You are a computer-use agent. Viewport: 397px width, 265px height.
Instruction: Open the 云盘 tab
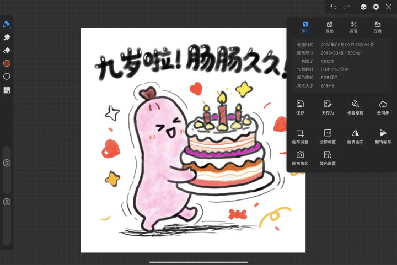tap(378, 28)
